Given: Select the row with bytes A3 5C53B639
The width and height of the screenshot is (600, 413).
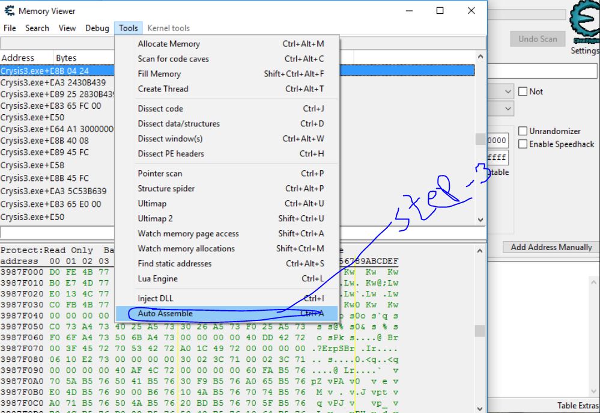Looking at the screenshot, I should pyautogui.click(x=57, y=191).
